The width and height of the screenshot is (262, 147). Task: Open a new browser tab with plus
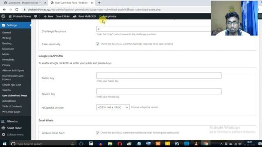click(x=99, y=3)
